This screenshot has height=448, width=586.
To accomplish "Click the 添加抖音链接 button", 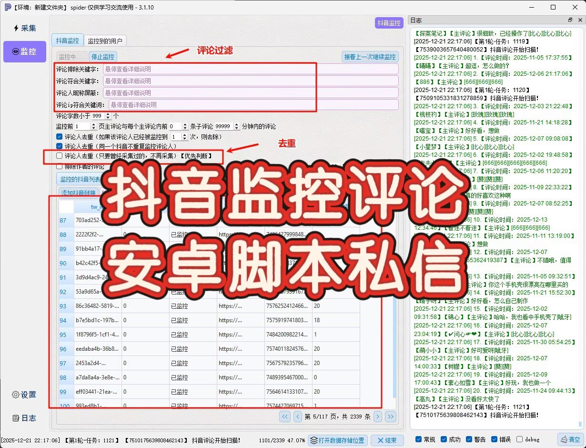I will (79, 193).
